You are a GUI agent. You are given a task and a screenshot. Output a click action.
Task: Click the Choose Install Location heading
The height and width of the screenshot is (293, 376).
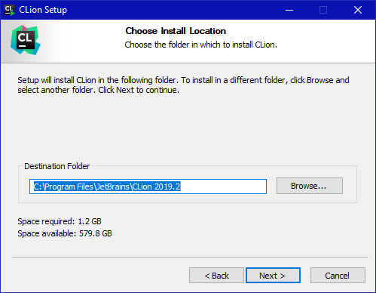click(x=176, y=31)
